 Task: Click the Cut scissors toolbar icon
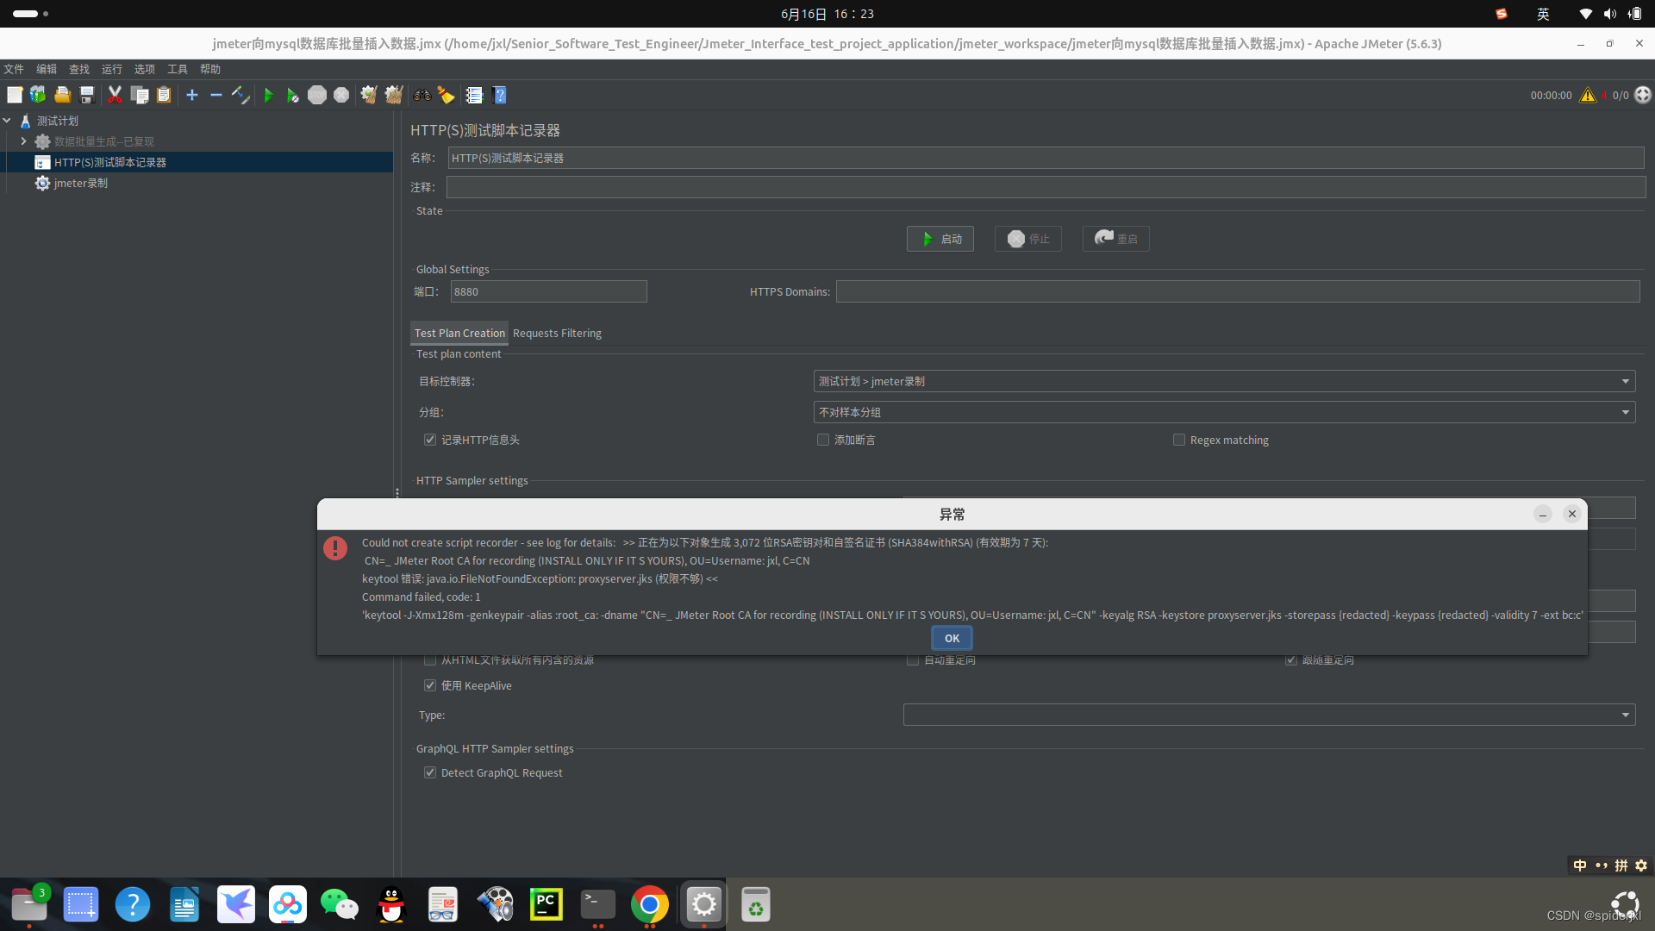[115, 95]
